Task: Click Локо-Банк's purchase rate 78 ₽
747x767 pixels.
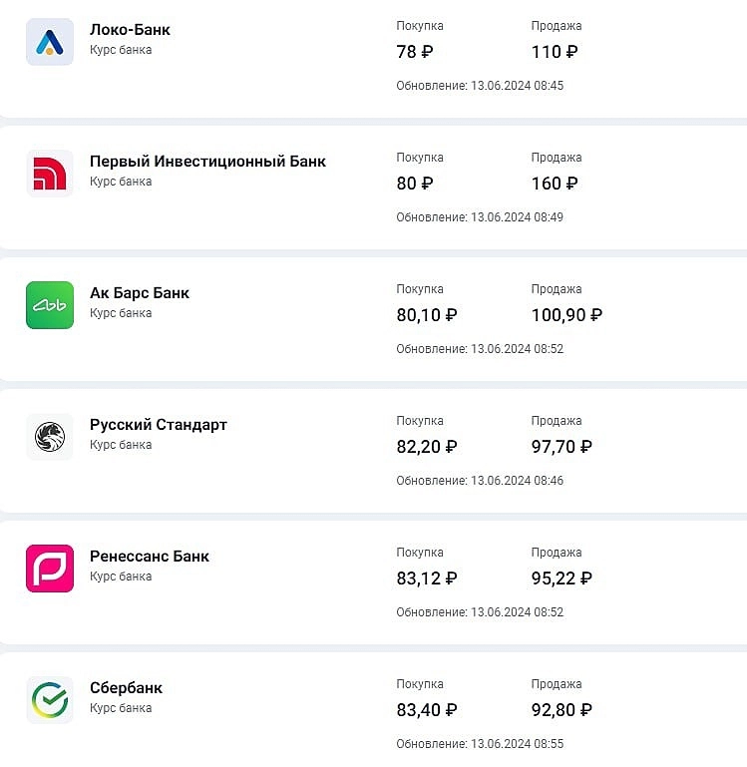Action: 415,52
